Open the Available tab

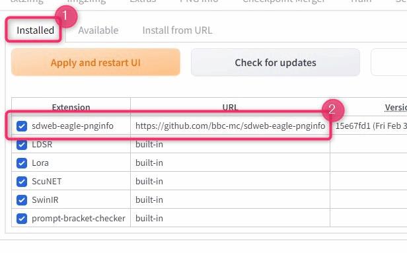click(x=98, y=30)
